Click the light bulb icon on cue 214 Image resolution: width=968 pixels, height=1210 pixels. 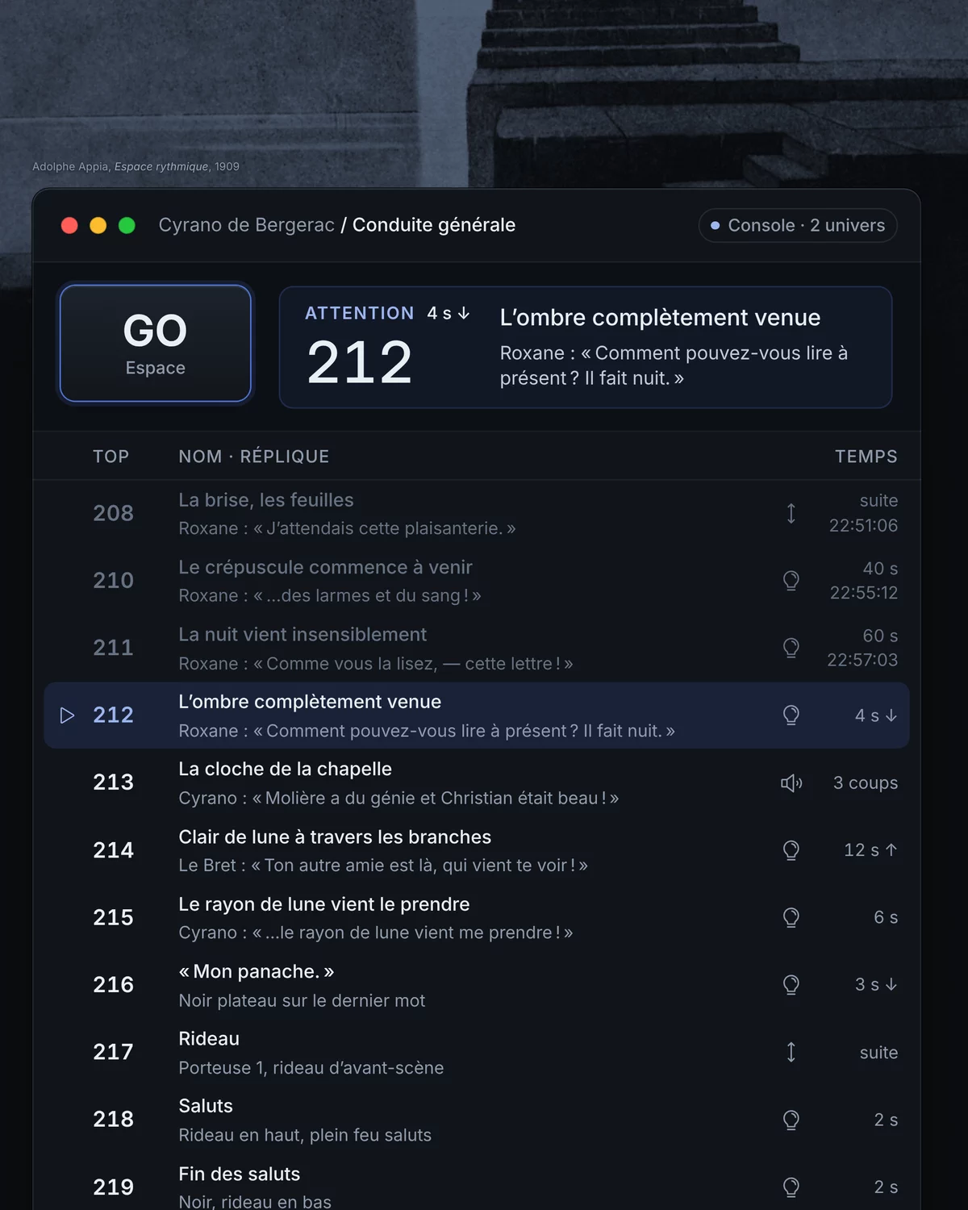click(791, 850)
